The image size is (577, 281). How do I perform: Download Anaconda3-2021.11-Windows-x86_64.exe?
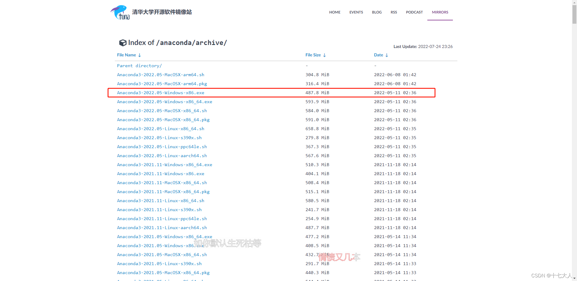click(165, 165)
